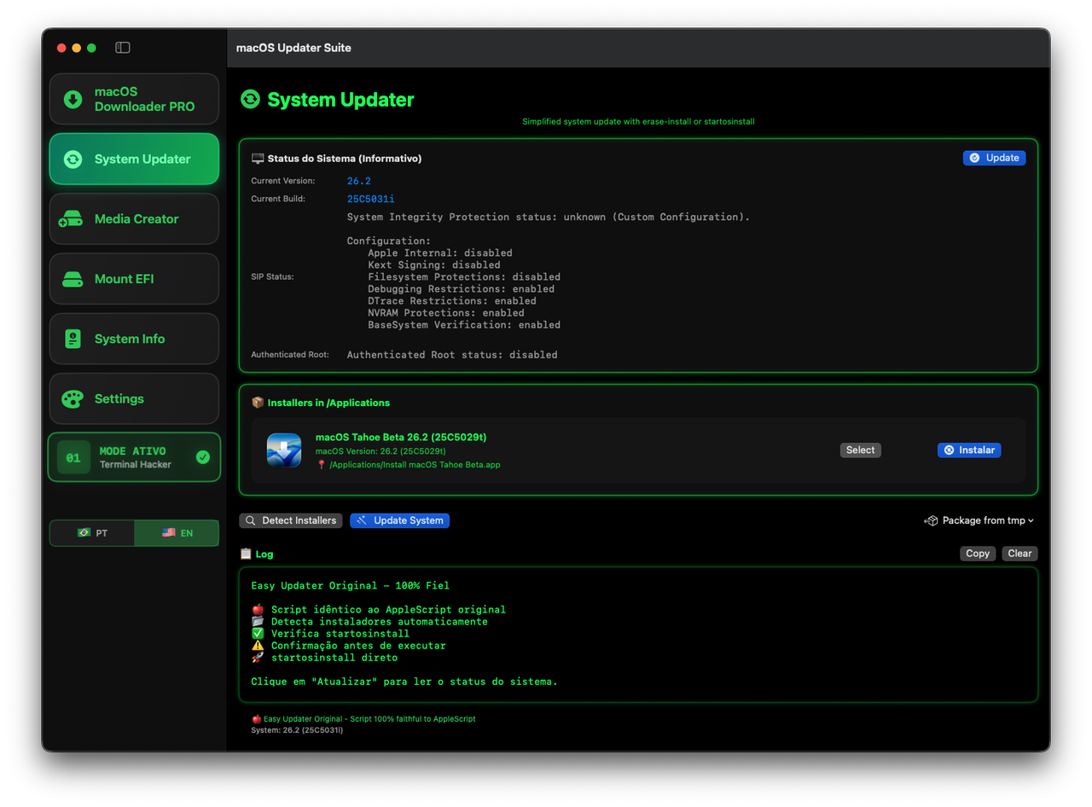Viewport: 1092px width, 807px height.
Task: Click "macOS Version: 26.2 (25C5029t)" text
Action: (380, 451)
